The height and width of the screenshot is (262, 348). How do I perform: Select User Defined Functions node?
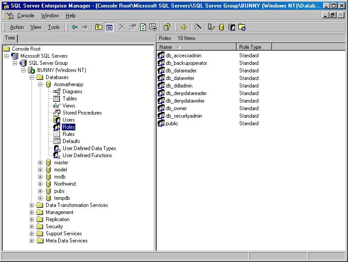click(x=87, y=155)
